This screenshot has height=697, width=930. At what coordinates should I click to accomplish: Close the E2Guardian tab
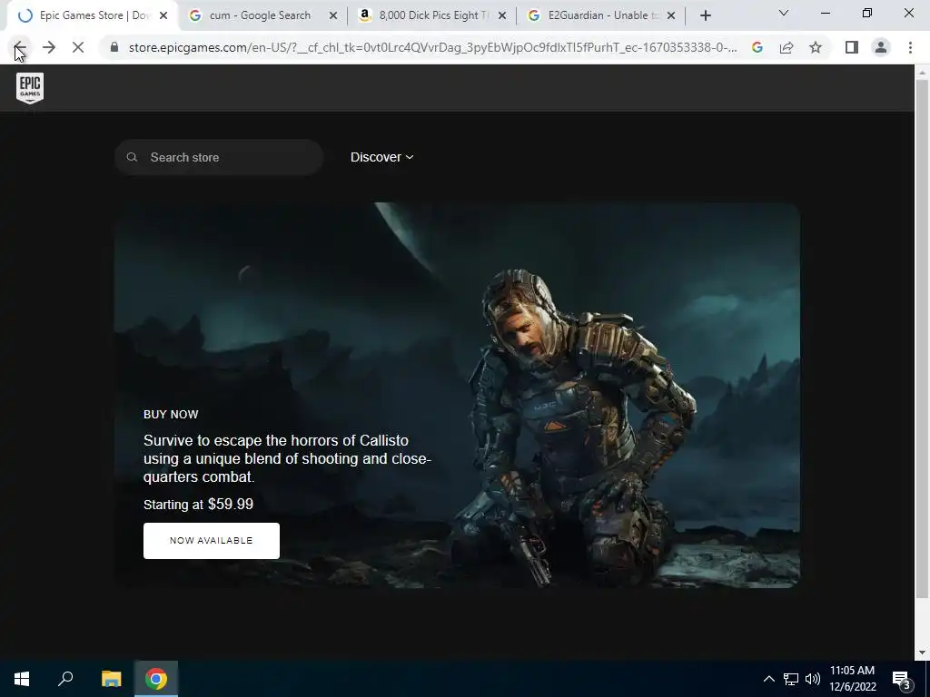click(671, 16)
